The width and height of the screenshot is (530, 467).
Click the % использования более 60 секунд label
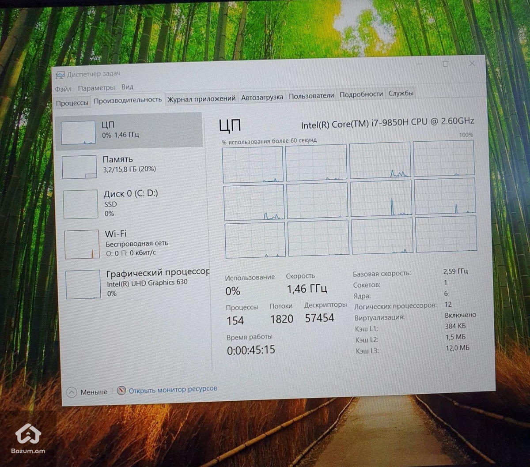click(x=269, y=141)
